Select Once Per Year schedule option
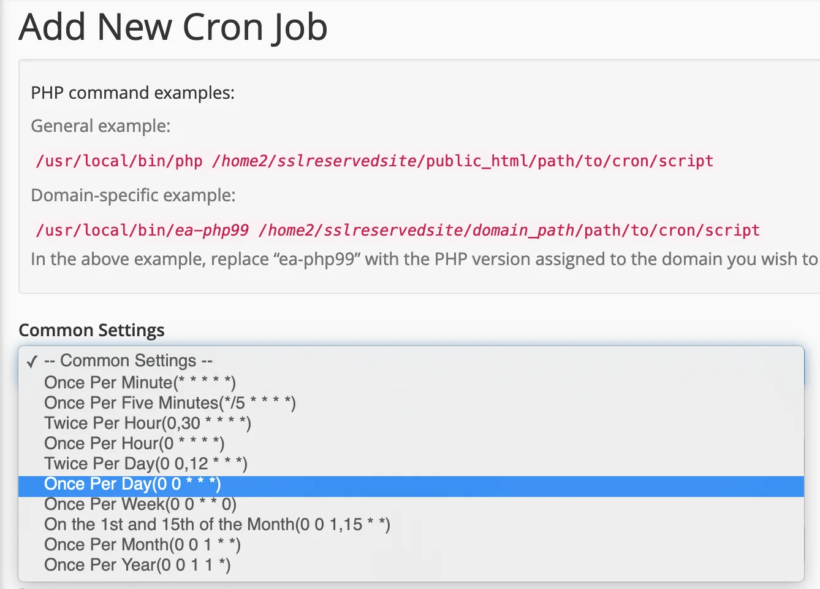The width and height of the screenshot is (820, 589). coord(137,565)
